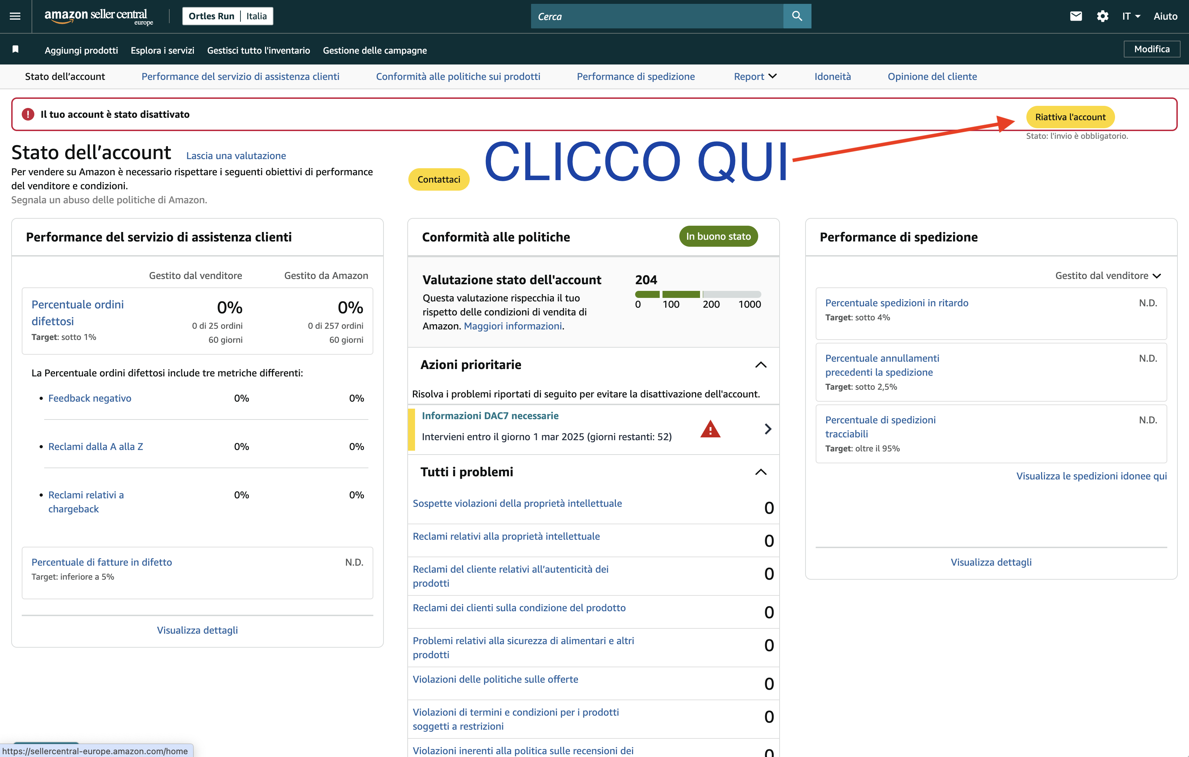Image resolution: width=1189 pixels, height=757 pixels.
Task: Open Percentuale ordini difettosi link
Action: tap(77, 313)
